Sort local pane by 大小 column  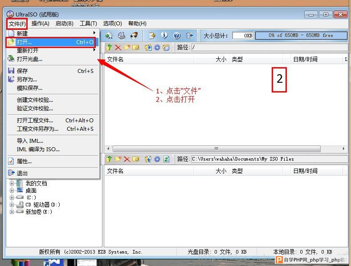211,171
